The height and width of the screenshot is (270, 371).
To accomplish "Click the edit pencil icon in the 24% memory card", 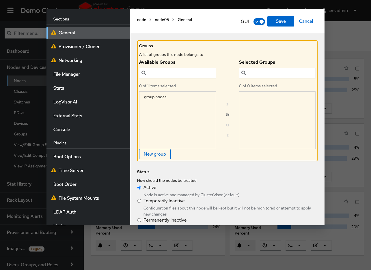I will tap(176, 245).
